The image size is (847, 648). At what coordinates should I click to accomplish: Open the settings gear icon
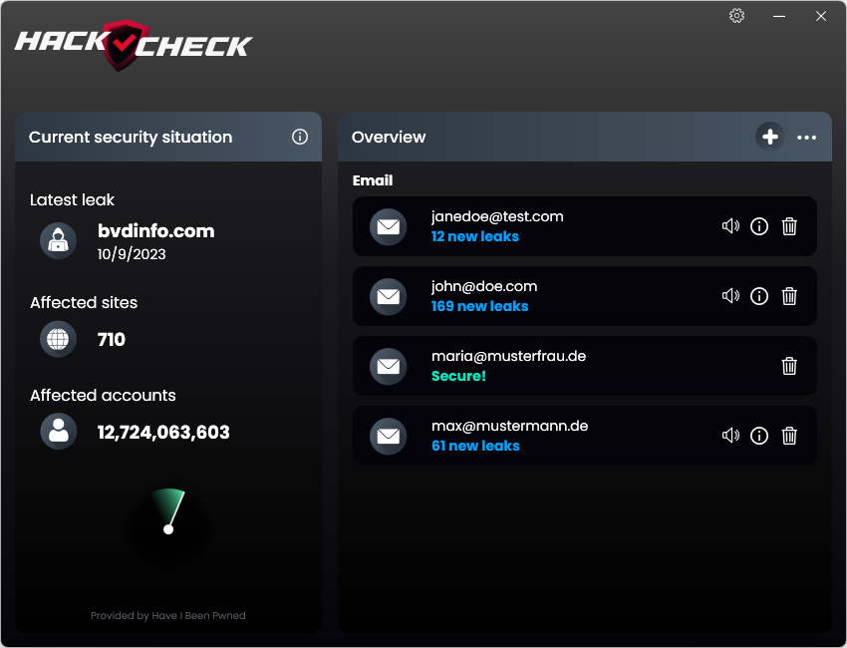[736, 16]
